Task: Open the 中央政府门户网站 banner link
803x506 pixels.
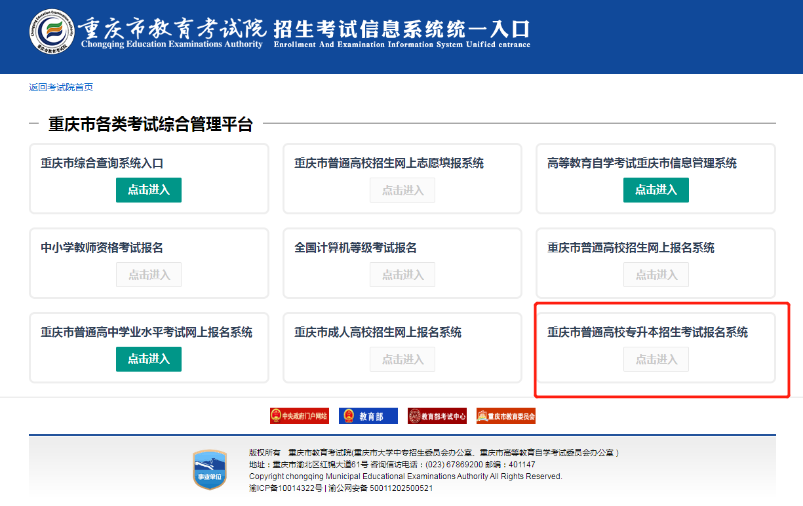Action: point(299,416)
